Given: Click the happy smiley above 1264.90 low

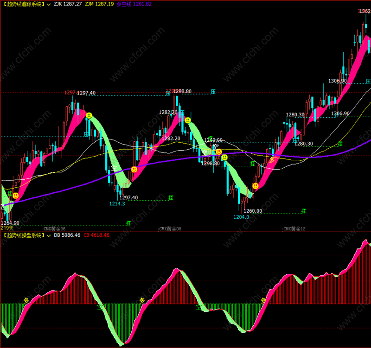Looking at the screenshot, I should click(x=16, y=196).
